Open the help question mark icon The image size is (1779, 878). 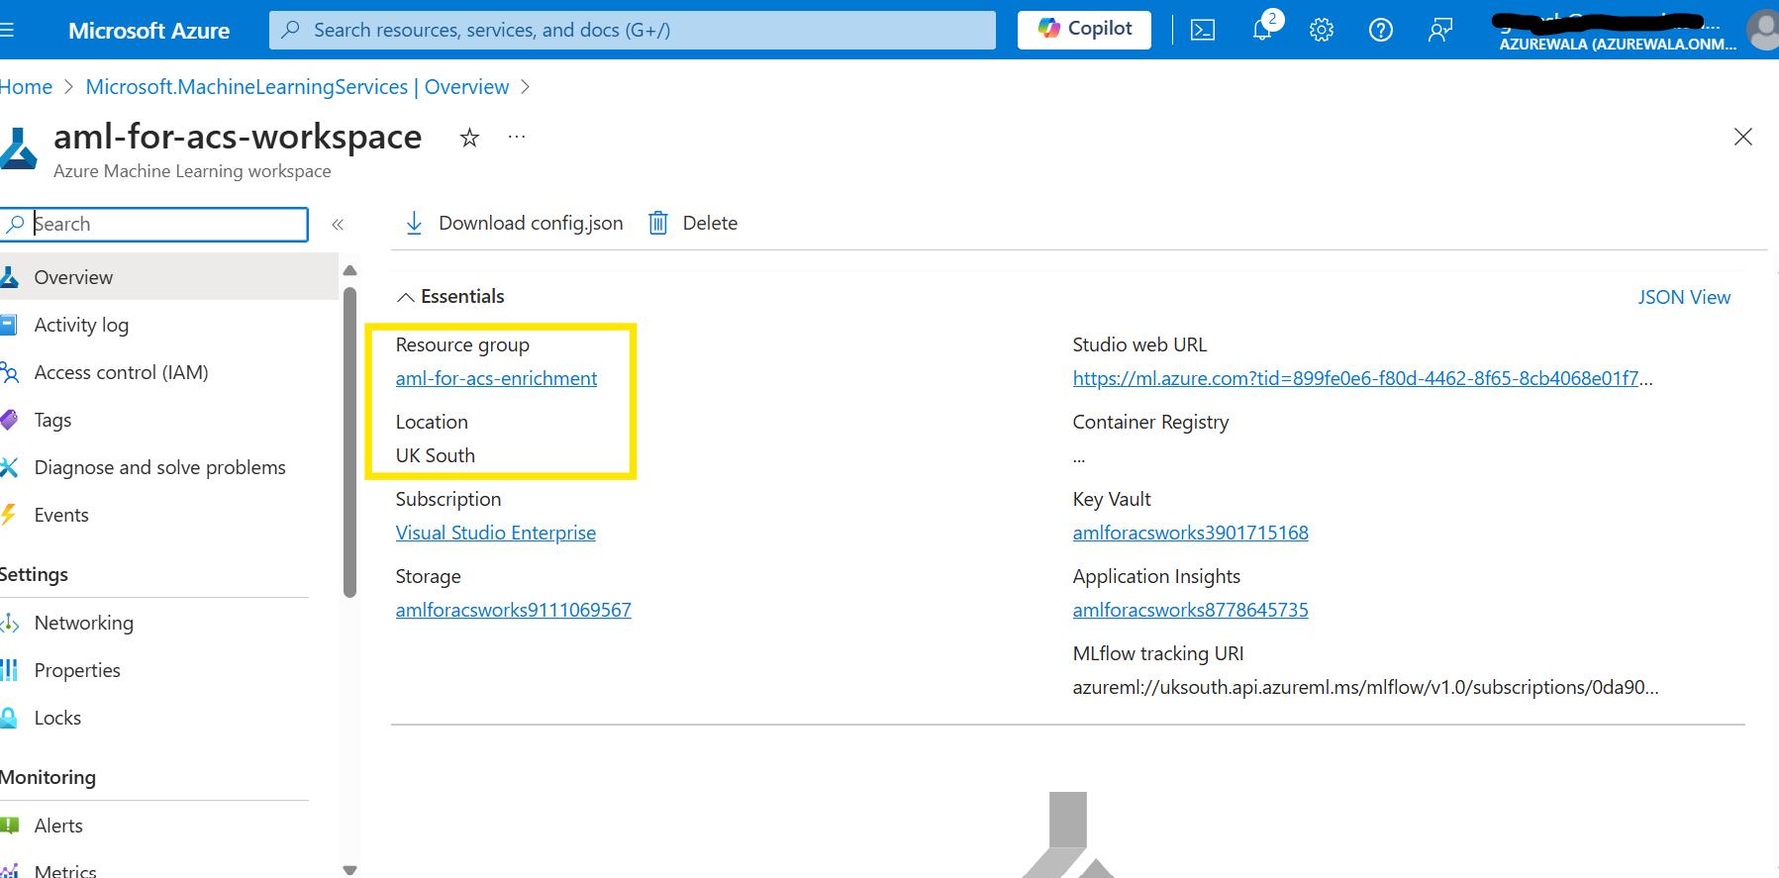(1381, 30)
